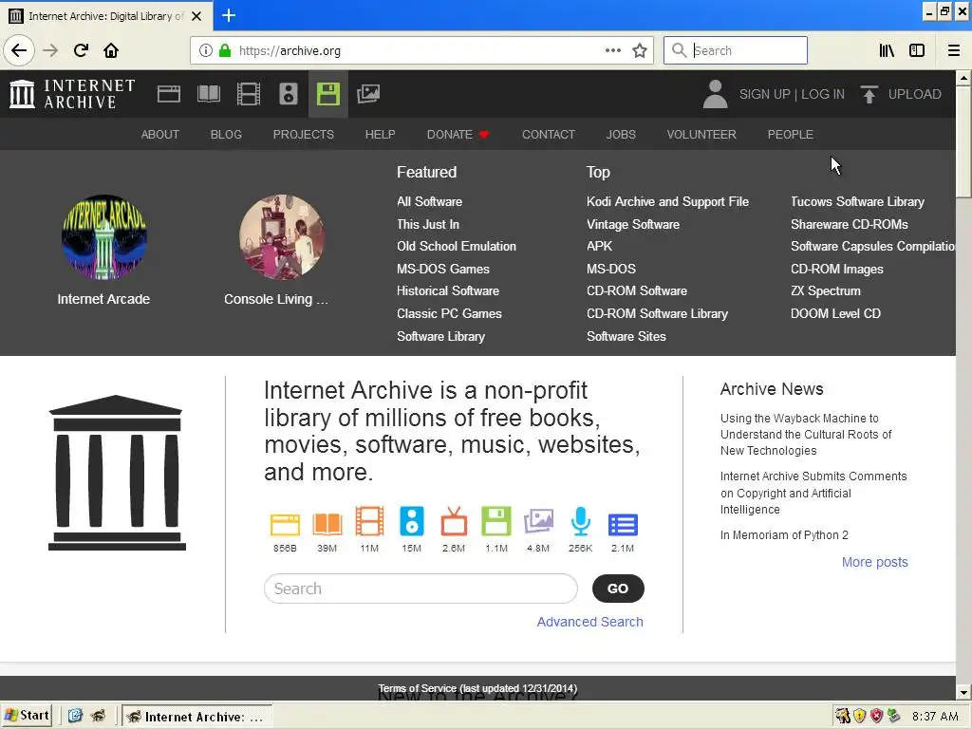Click the page scrollbar down arrow
The image size is (972, 729).
pyautogui.click(x=963, y=692)
